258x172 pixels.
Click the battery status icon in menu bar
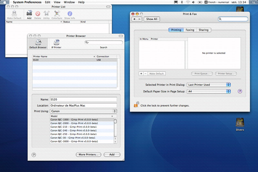tap(200, 2)
